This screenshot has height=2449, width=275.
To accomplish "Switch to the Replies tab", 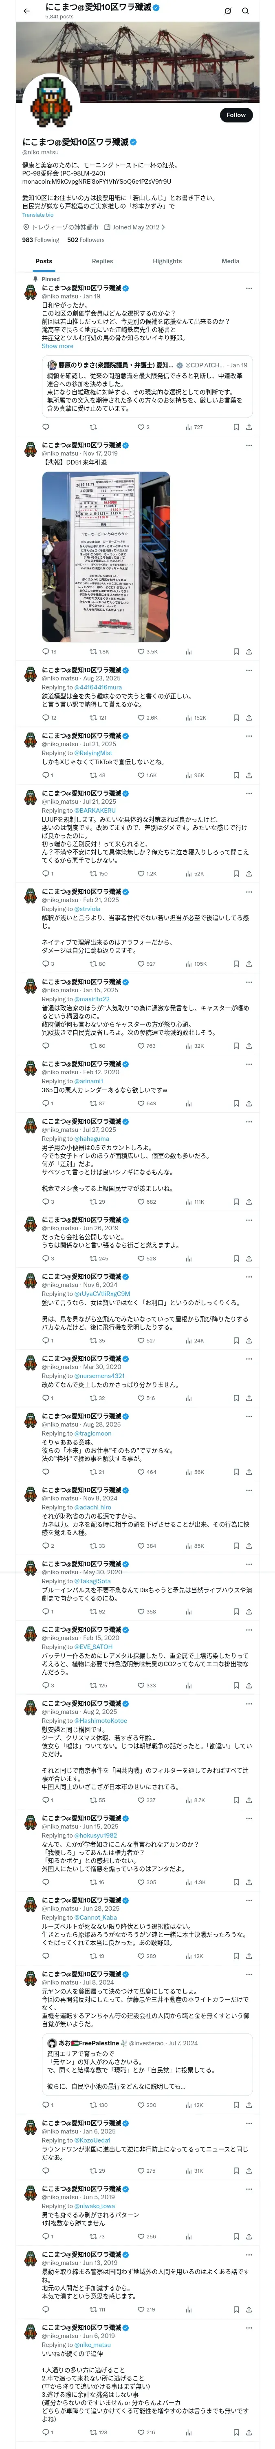I will tap(102, 260).
